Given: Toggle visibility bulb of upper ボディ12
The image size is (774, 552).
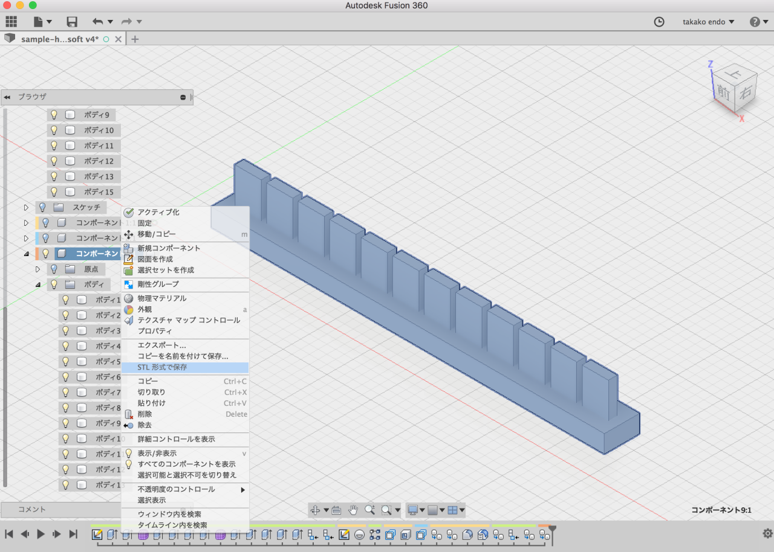Looking at the screenshot, I should tap(54, 161).
